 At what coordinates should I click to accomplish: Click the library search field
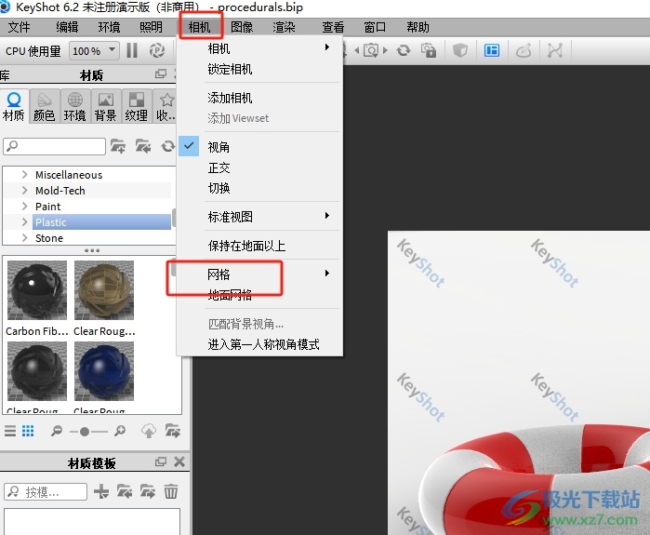[54, 146]
